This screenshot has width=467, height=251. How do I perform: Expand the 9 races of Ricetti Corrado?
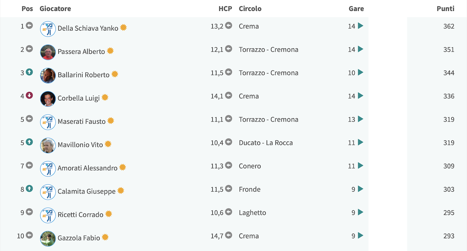360,212
